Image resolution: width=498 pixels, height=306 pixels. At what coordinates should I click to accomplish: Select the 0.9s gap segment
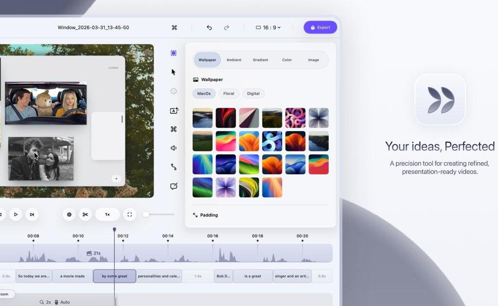point(322,276)
